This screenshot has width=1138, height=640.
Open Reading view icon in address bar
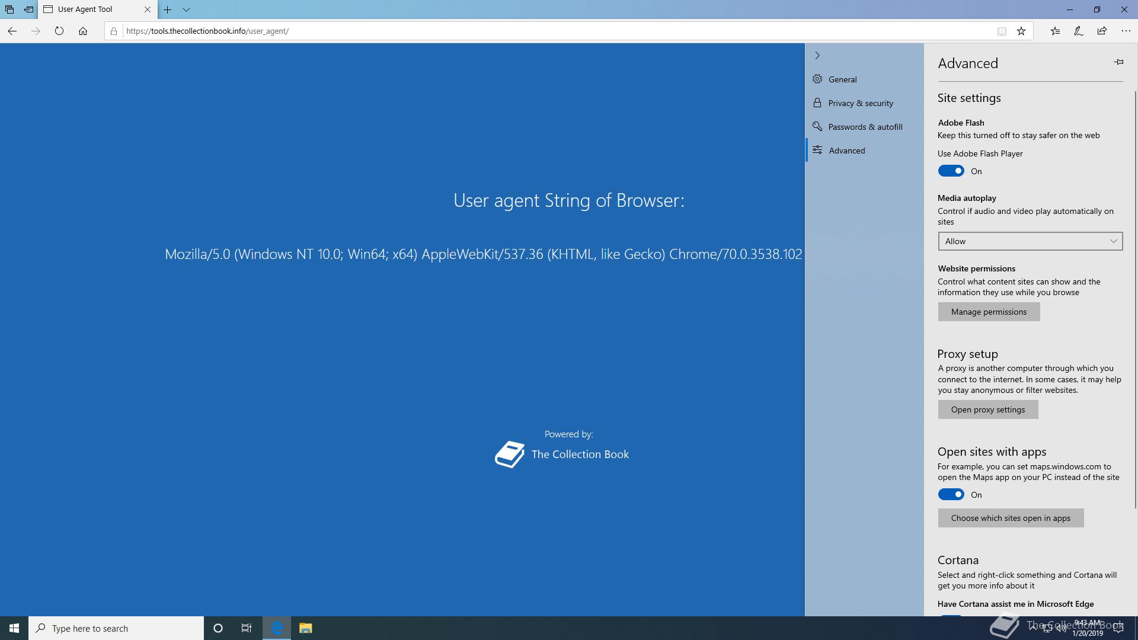[1002, 31]
